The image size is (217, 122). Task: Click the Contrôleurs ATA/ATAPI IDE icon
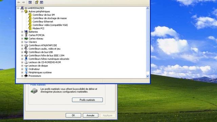[x=26, y=45]
